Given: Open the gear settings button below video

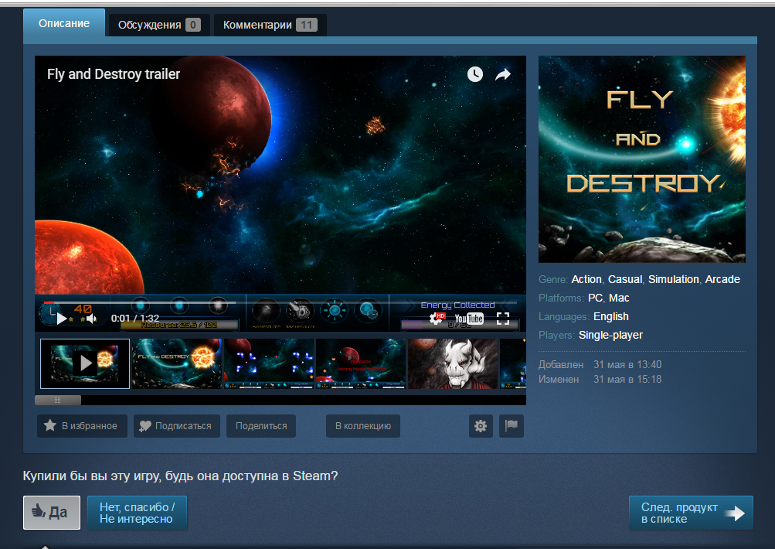Looking at the screenshot, I should pyautogui.click(x=481, y=426).
